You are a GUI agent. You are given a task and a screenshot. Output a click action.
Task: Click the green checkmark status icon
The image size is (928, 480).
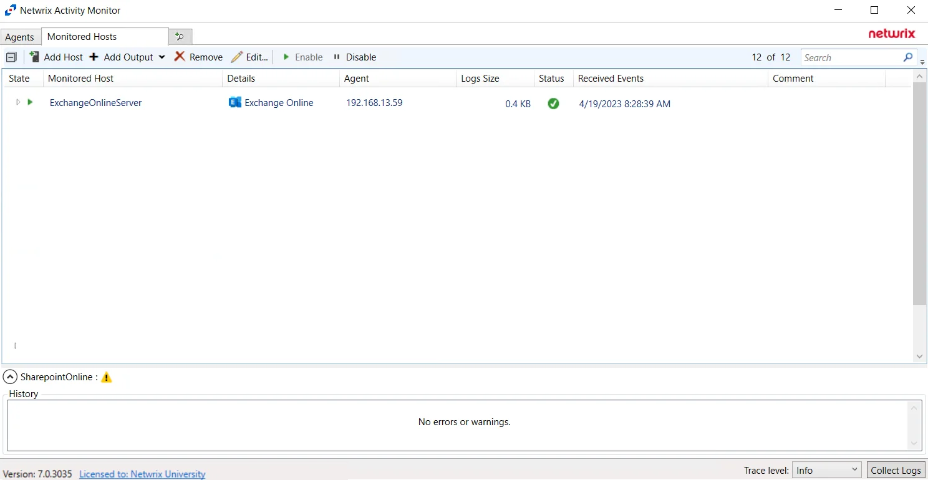(x=553, y=103)
